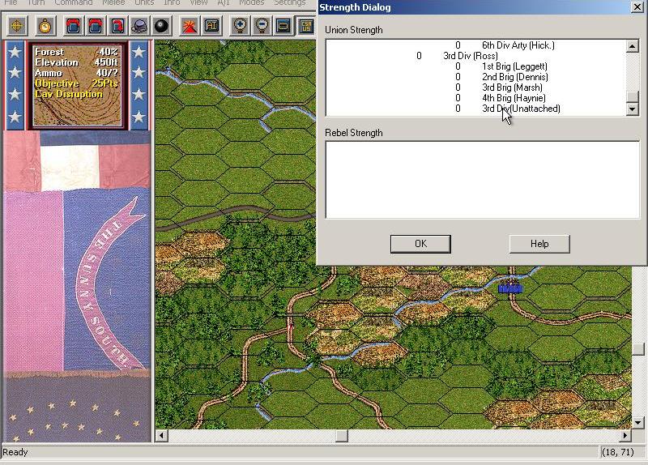The image size is (648, 465).
Task: Click the zoom in magnifier icon
Action: [240, 25]
